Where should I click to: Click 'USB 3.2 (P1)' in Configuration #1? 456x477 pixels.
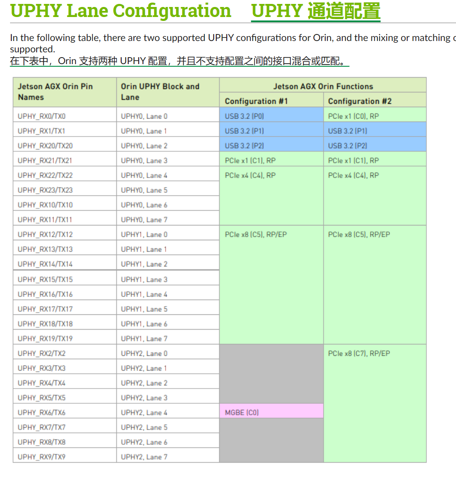point(271,129)
